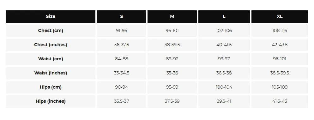Select the M size header
314x120 pixels.
pos(172,17)
